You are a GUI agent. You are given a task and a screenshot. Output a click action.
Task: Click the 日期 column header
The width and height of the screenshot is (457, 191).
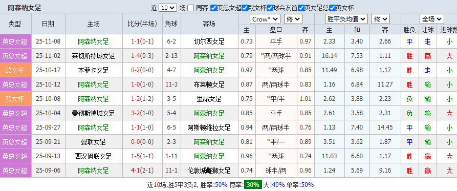48,24
